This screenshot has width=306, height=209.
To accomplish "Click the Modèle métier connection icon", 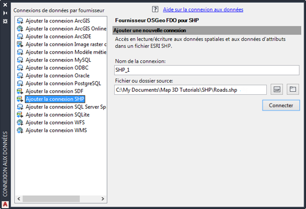I will 20,52.
